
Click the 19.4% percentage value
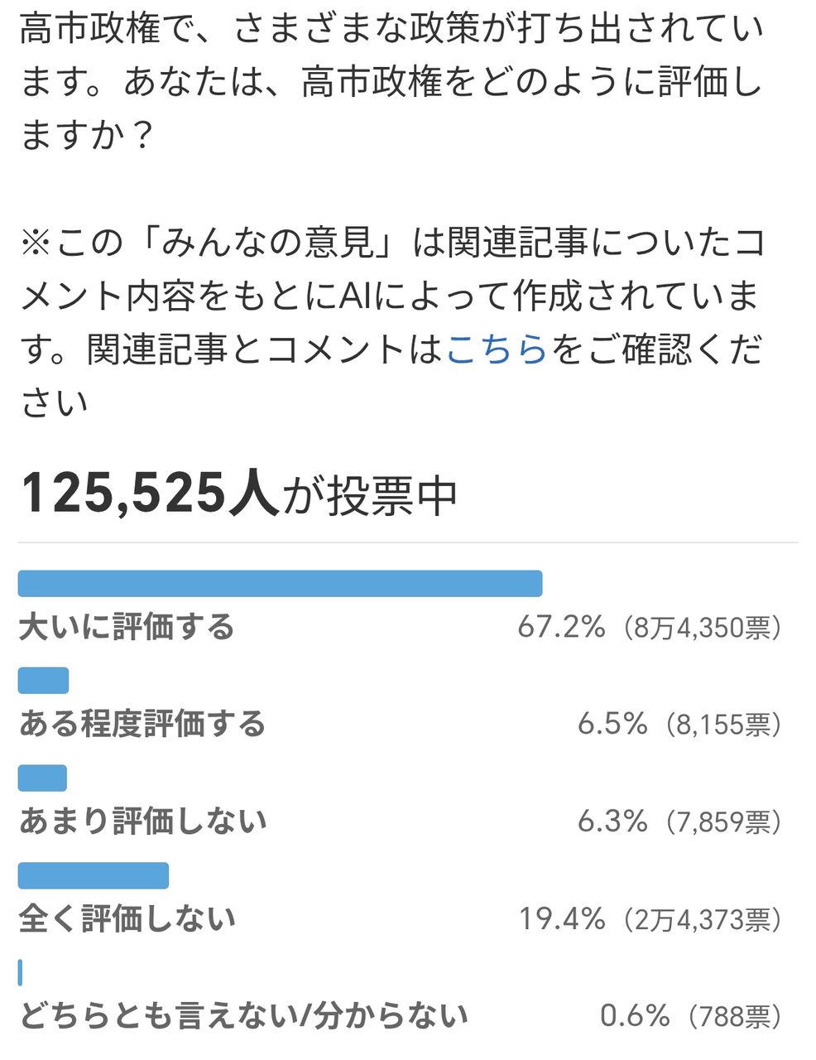tap(562, 918)
